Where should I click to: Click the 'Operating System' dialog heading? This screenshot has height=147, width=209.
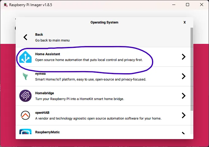tap(104, 22)
